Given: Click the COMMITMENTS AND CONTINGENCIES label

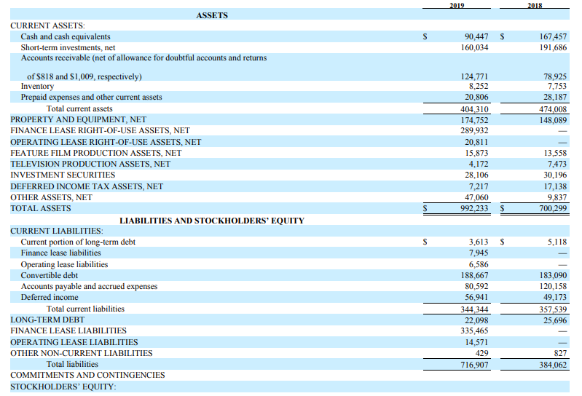Looking at the screenshot, I should [87, 375].
